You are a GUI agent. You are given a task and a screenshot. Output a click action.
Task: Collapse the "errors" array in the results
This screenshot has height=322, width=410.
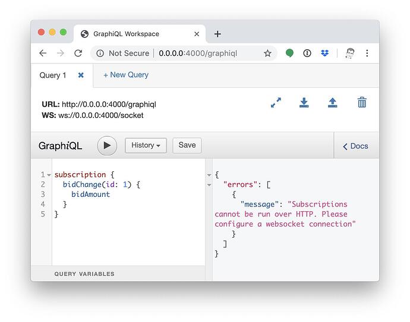pyautogui.click(x=209, y=185)
